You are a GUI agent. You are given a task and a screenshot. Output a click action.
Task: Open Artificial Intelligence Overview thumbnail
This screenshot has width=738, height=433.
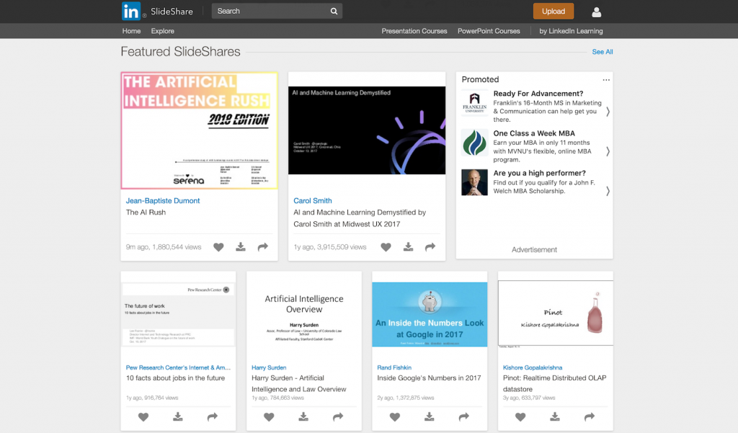coord(304,314)
